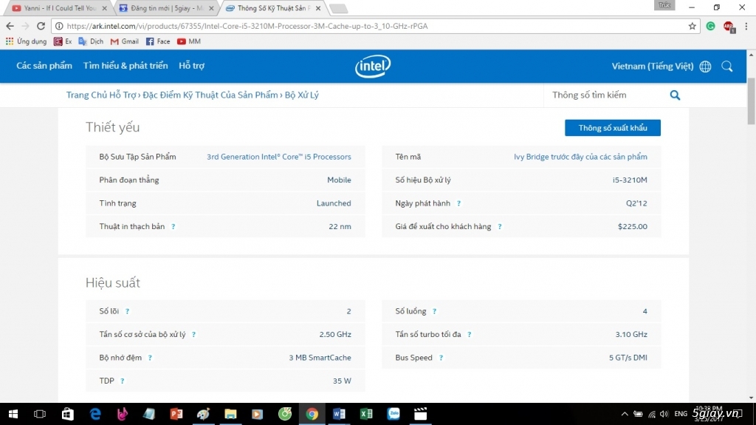
Task: Show hidden tray icons arrow
Action: [x=625, y=414]
